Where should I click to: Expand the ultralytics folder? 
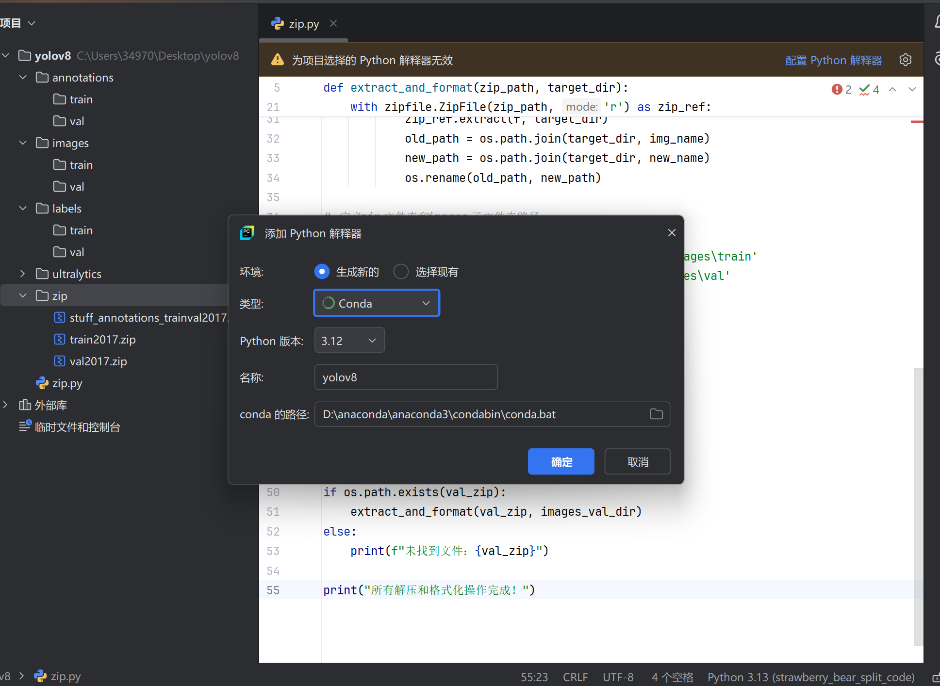pos(22,274)
